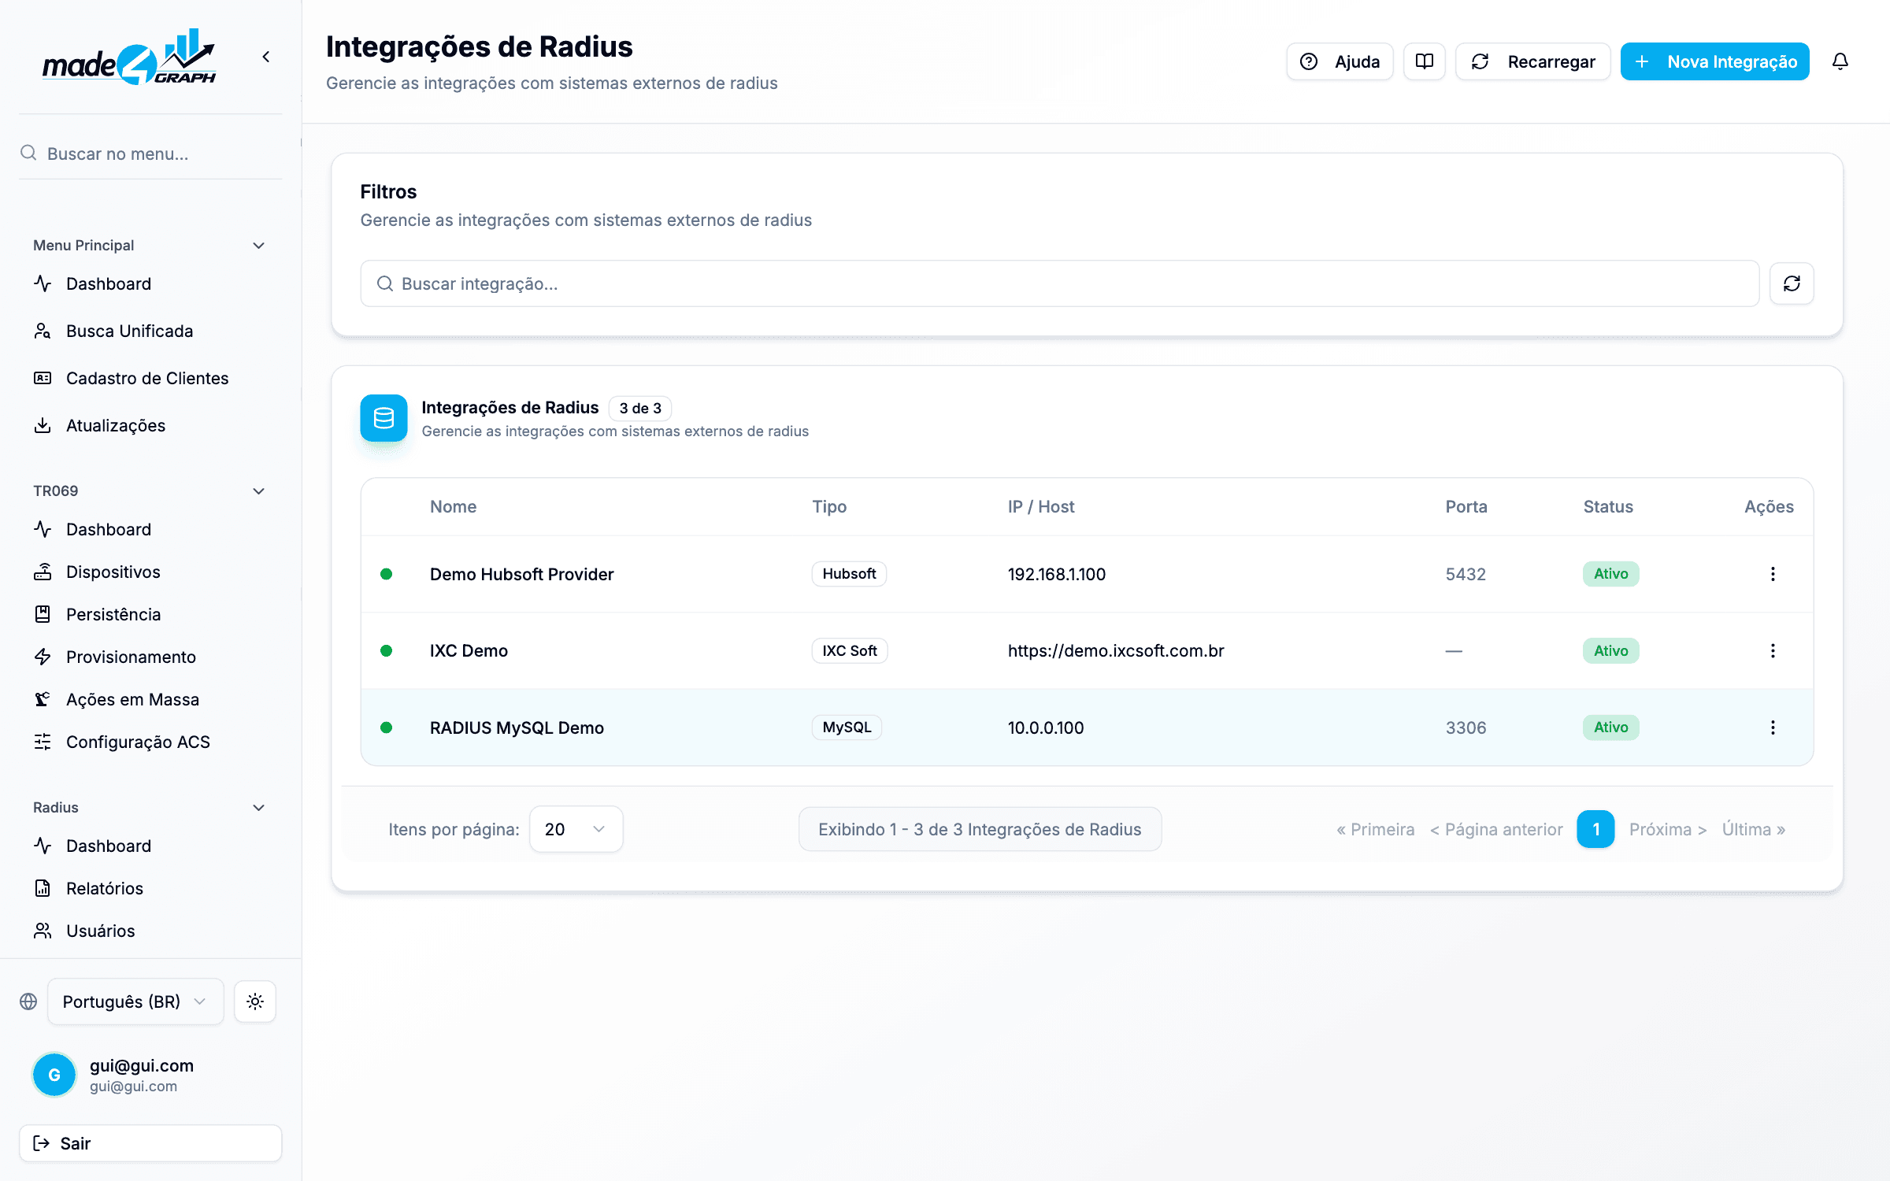Image resolution: width=1890 pixels, height=1181 pixels.
Task: Click the green status dot of RADIUS MySQL Demo
Action: click(386, 727)
